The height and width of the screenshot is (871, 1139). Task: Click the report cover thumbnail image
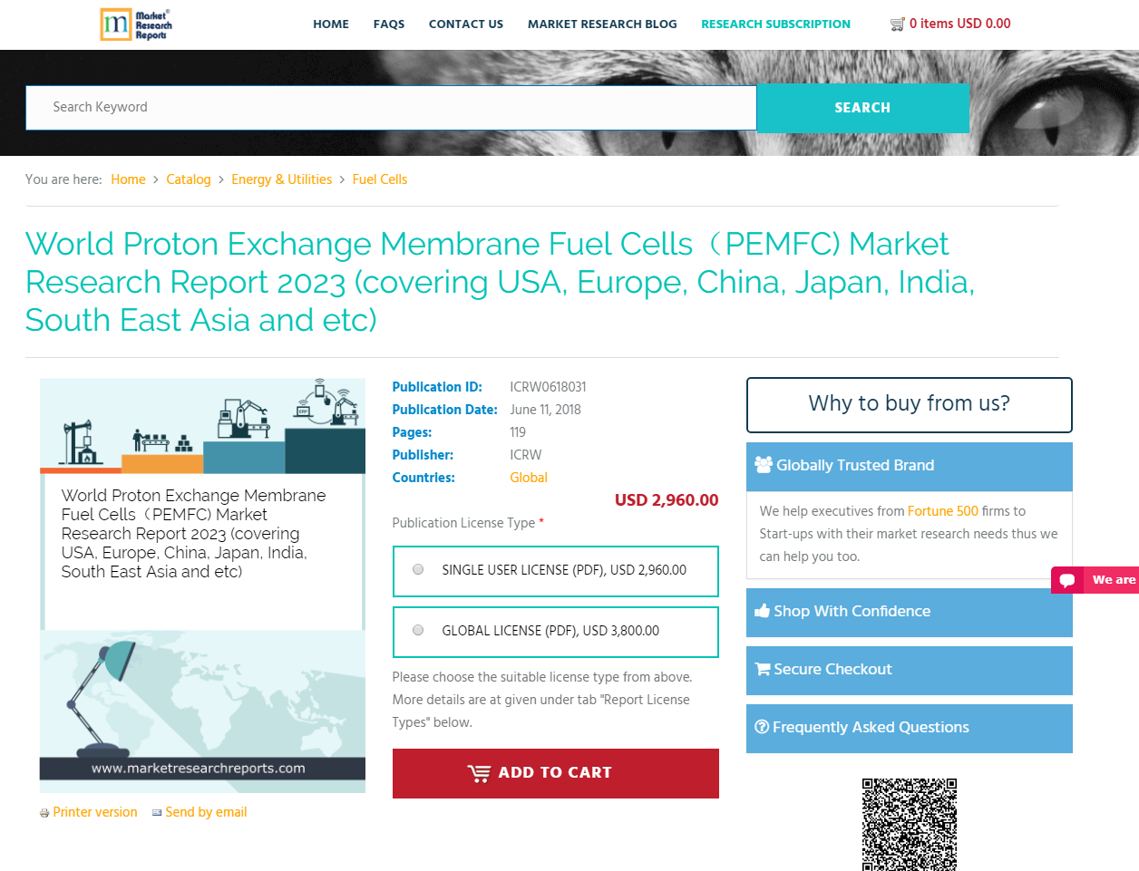[202, 586]
